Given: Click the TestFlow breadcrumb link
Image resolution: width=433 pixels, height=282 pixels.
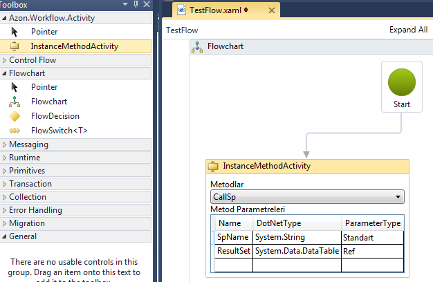Looking at the screenshot, I should 181,30.
